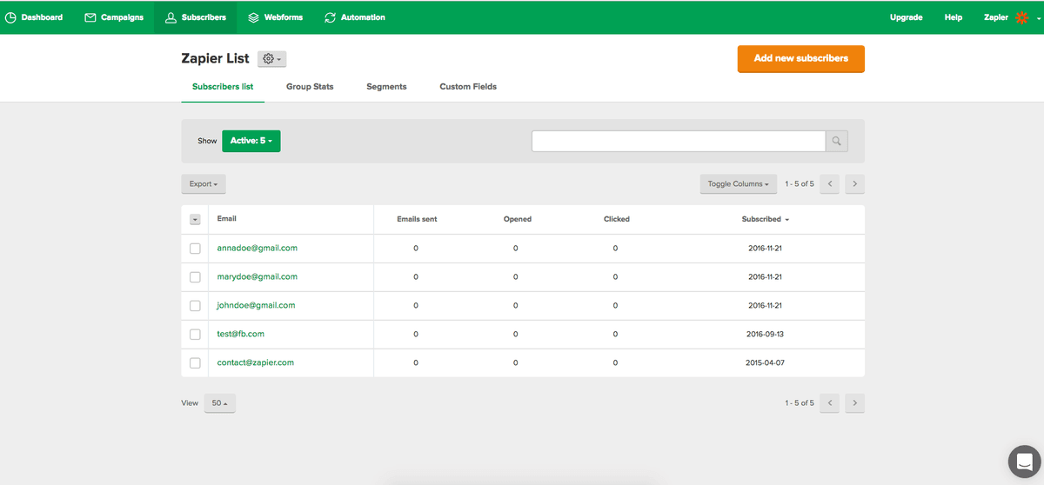The image size is (1044, 485).
Task: Open subscriber johndoe@gmail.com
Action: pos(256,305)
